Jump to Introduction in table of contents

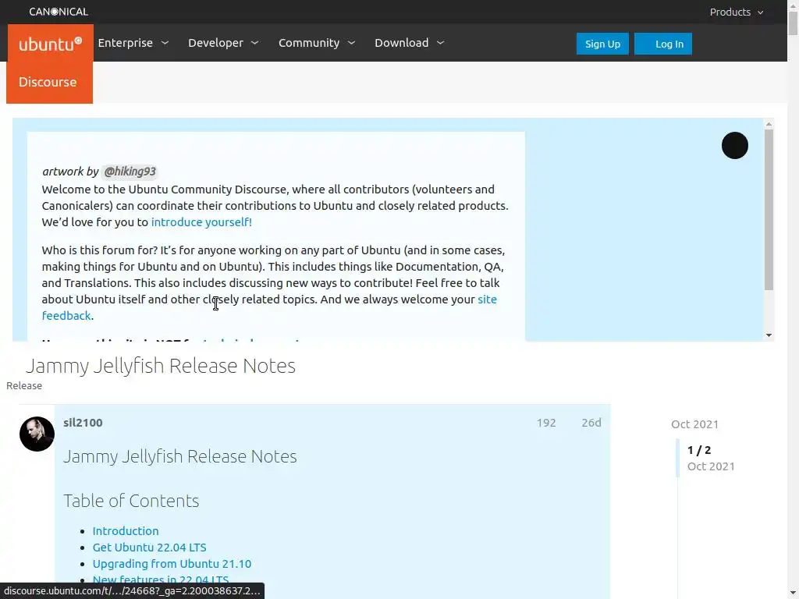(x=126, y=530)
